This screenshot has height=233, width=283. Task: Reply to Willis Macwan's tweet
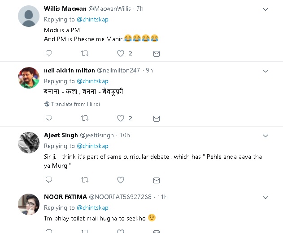49,53
